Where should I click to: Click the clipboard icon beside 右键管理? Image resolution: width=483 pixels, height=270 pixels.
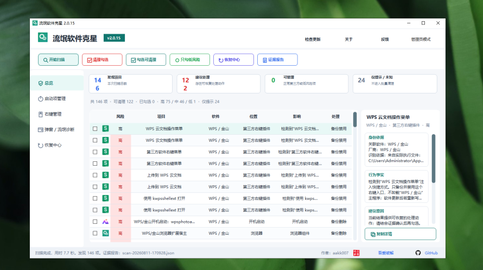point(40,114)
